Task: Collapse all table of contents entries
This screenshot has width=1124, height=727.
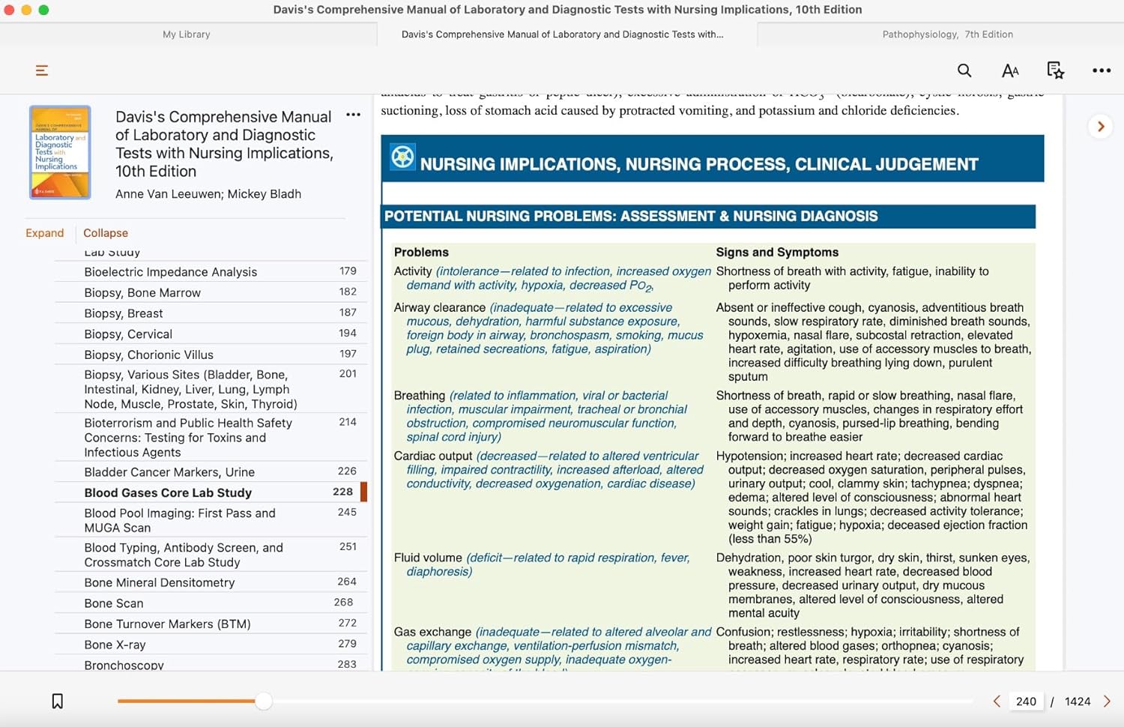Action: pyautogui.click(x=106, y=233)
